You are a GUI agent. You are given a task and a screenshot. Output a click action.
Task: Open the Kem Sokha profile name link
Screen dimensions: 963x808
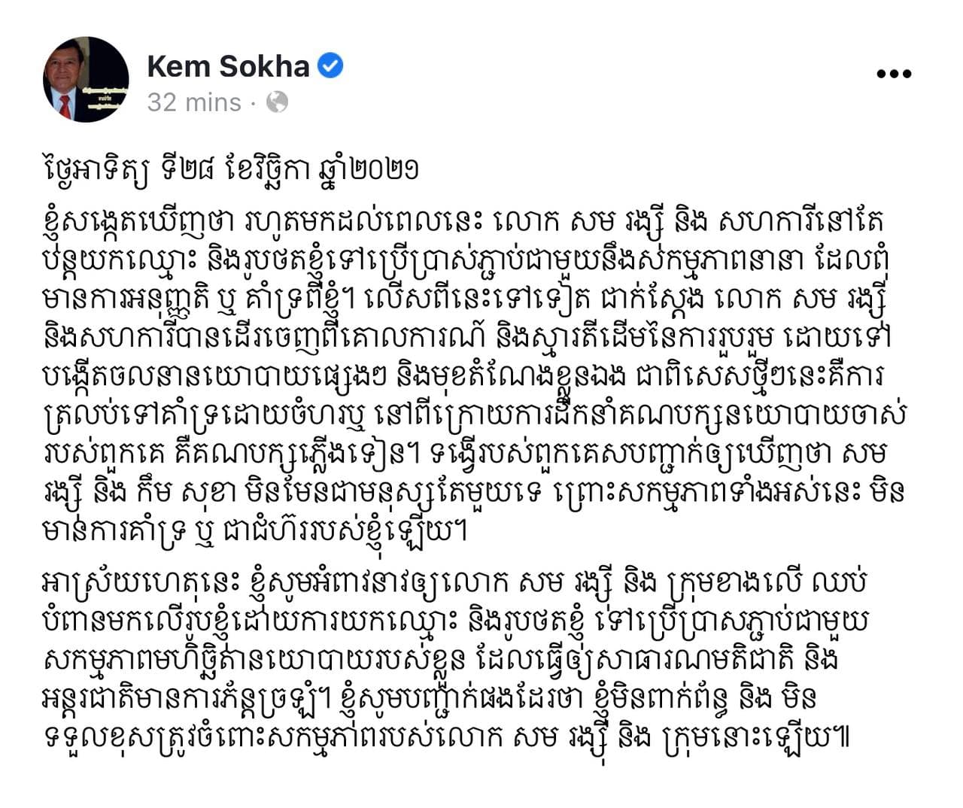click(x=228, y=66)
